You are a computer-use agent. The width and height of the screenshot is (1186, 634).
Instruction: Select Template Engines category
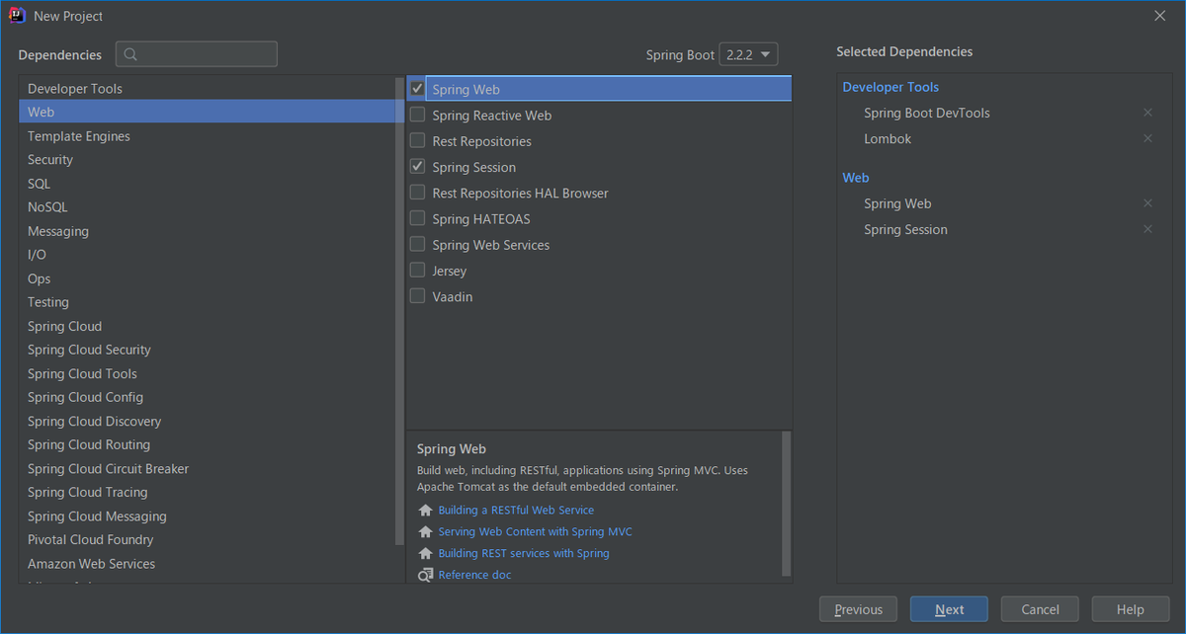[x=207, y=136]
